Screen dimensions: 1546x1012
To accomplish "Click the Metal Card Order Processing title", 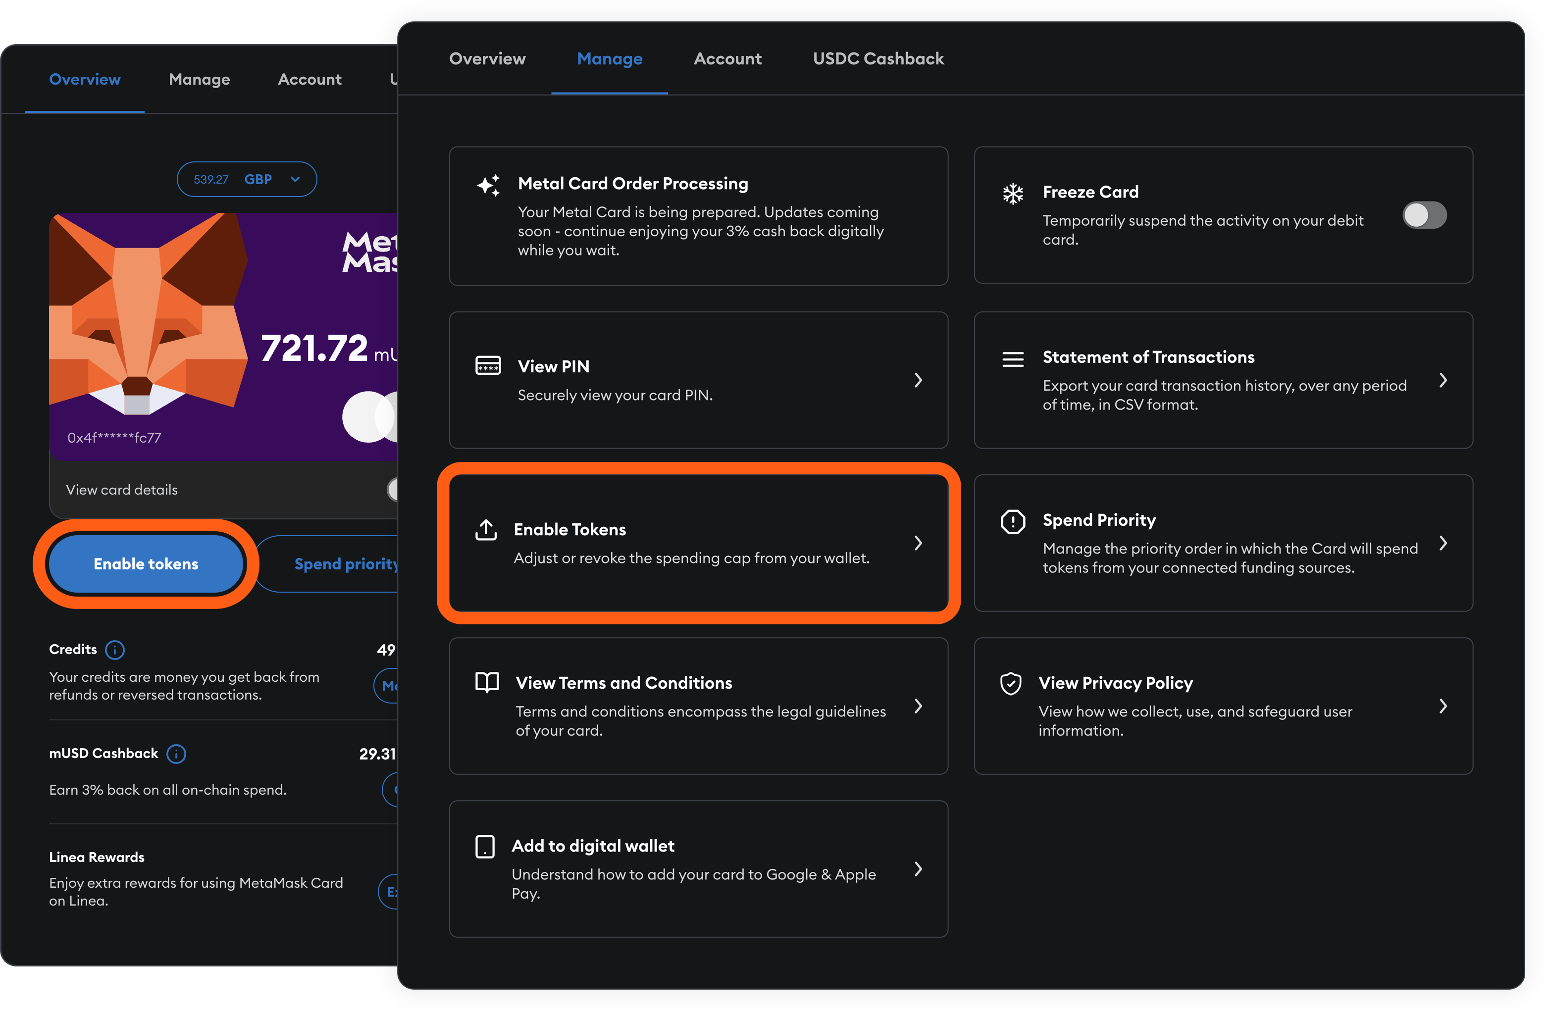I will tap(633, 184).
